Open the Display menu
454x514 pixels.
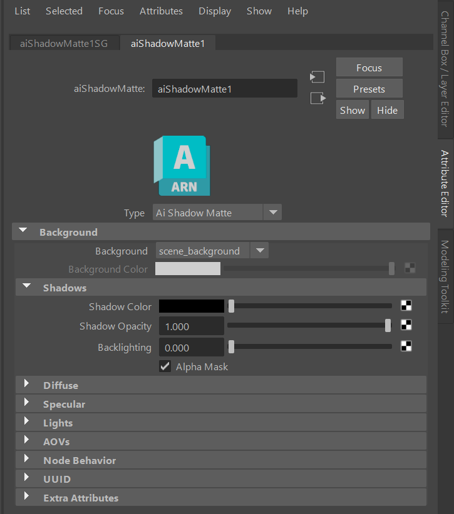(x=215, y=11)
